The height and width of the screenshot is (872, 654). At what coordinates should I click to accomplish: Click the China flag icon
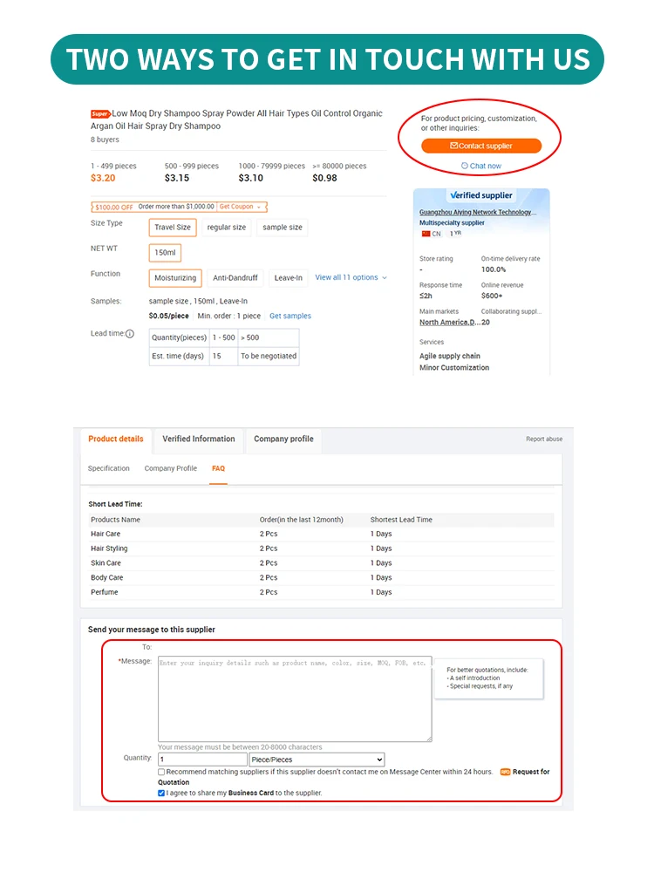click(x=426, y=234)
